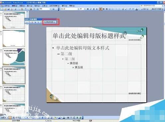Click the 第四级 fourth level text
The height and width of the screenshot is (122, 165).
coord(74,63)
